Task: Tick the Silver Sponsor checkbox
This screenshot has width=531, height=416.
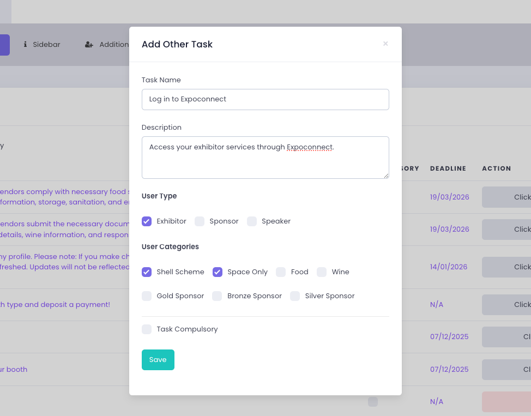Action: 295,296
